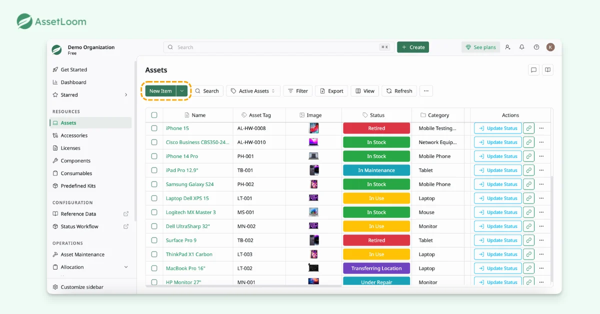Check the iPhone 14 Pro row checkbox
This screenshot has width=600, height=314.
point(154,156)
